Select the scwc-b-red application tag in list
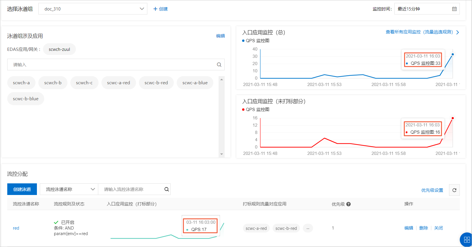Screen dimensions: 472x247 click(x=156, y=83)
